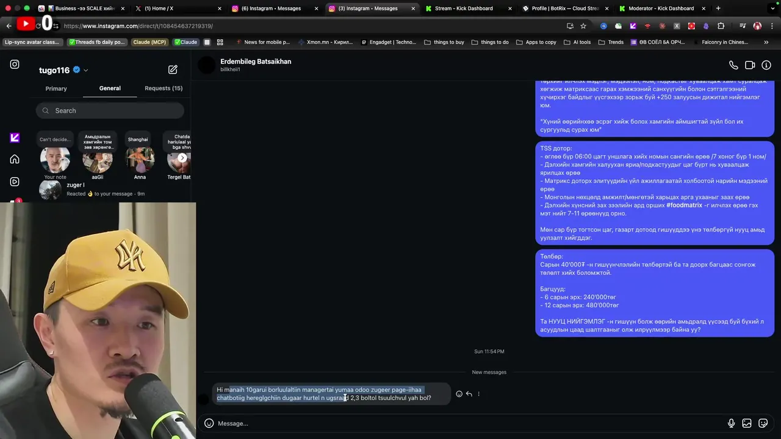The width and height of the screenshot is (781, 439).
Task: Open things to do bookmark folder
Action: pos(490,42)
